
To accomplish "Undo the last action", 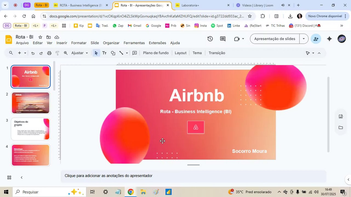I will tap(33, 53).
